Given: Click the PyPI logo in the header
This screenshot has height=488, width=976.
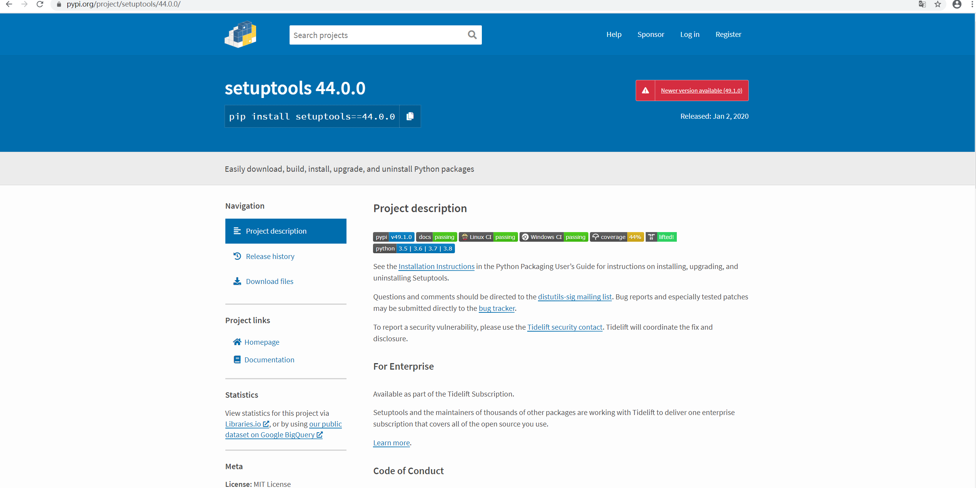Looking at the screenshot, I should [x=240, y=35].
